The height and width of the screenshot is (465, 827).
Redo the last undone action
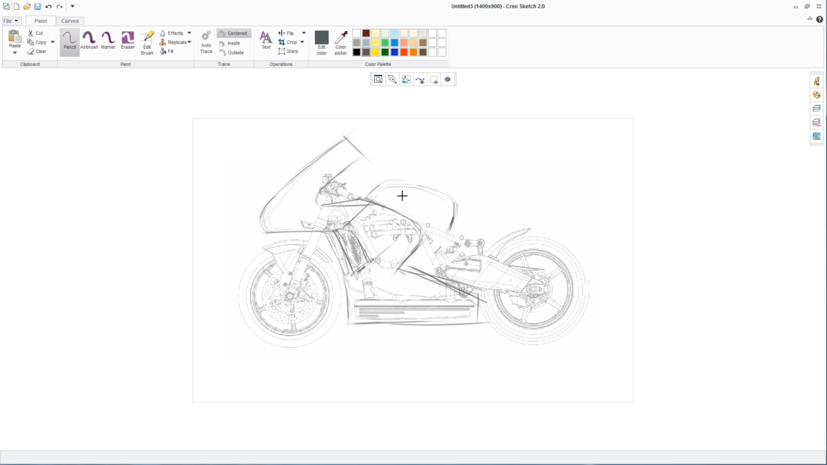tap(59, 6)
